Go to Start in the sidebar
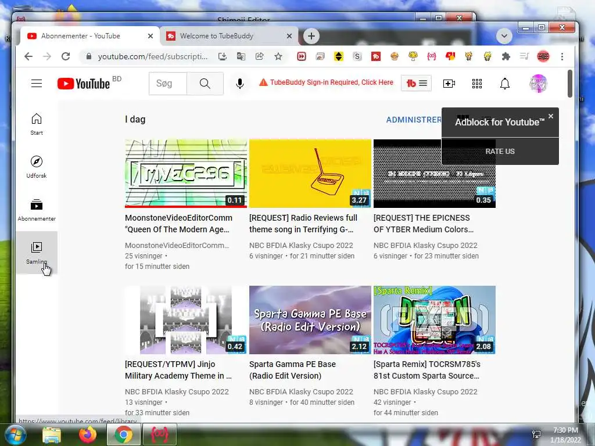The height and width of the screenshot is (446, 595). point(37,124)
